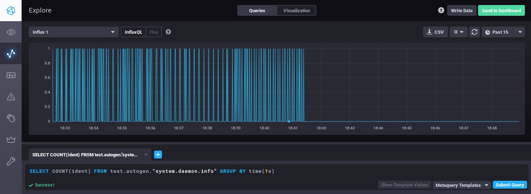Download data with CSV button
Viewport: 531px width, 194px height.
435,32
